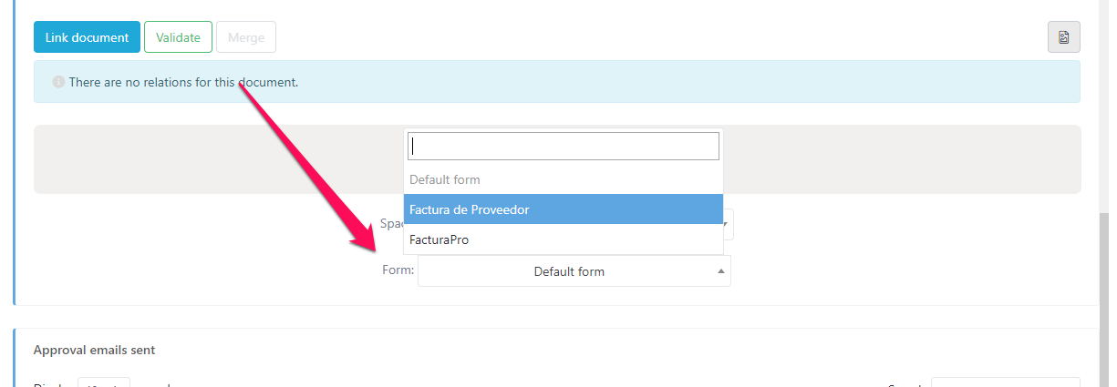This screenshot has height=387, width=1117.
Task: Focus the search box in the form dropdown
Action: tap(563, 147)
